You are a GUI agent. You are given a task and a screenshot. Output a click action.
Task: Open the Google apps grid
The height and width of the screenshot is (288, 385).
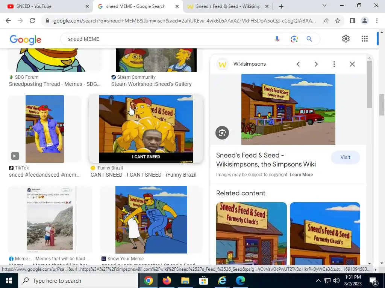(365, 39)
